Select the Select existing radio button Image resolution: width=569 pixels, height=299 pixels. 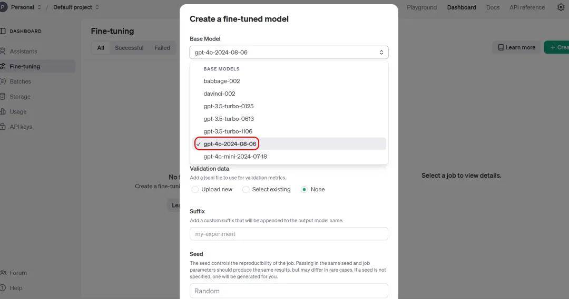[x=246, y=189]
